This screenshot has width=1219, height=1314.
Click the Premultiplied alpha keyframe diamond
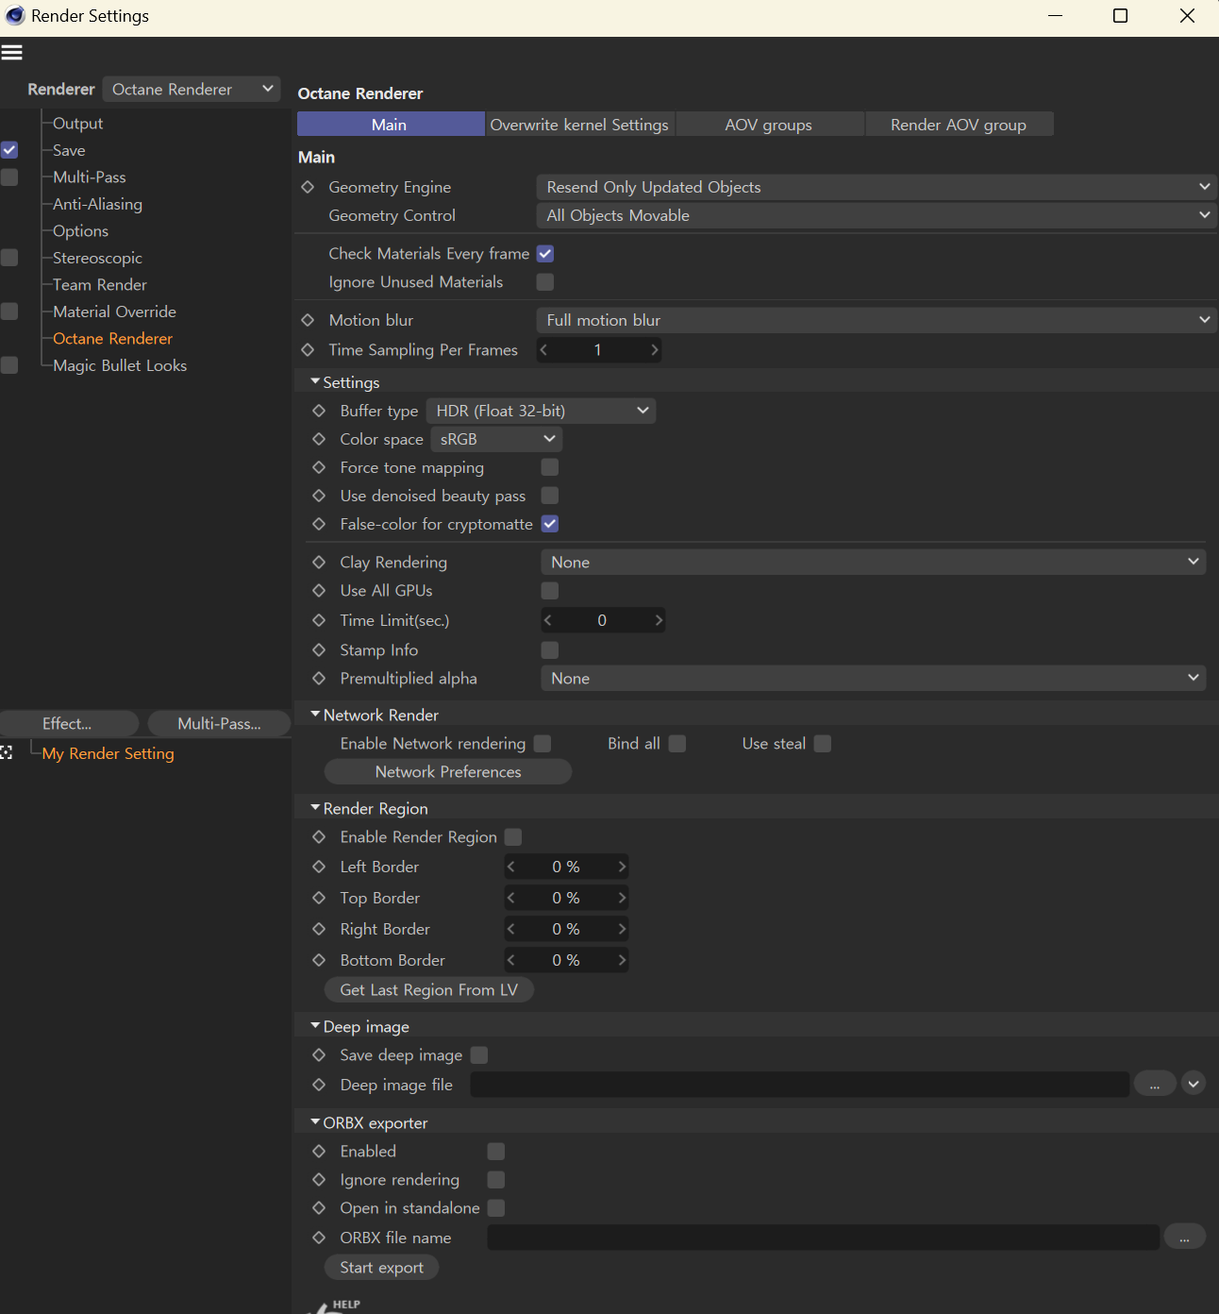pyautogui.click(x=319, y=678)
